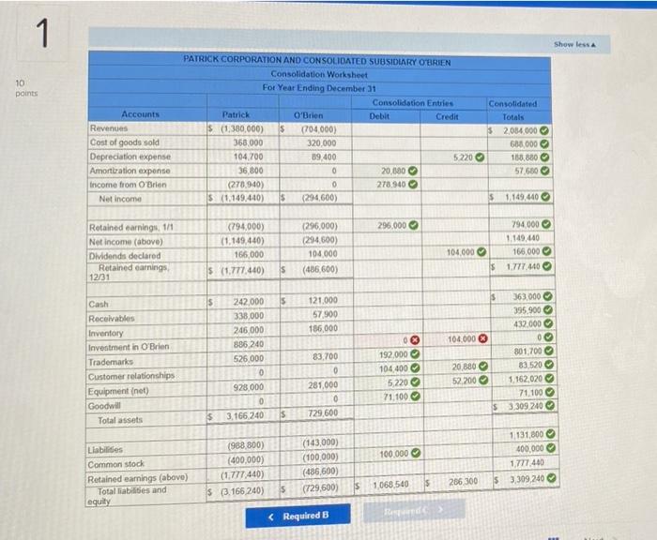657x540 pixels.
Task: Select the Goodwill consolidated total 71,100 field
Action: (x=524, y=393)
